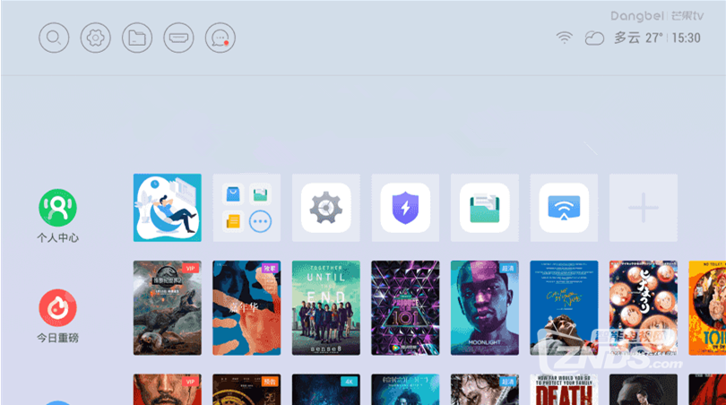Open the relaxing man illustration tile
The image size is (726, 405).
tap(167, 208)
